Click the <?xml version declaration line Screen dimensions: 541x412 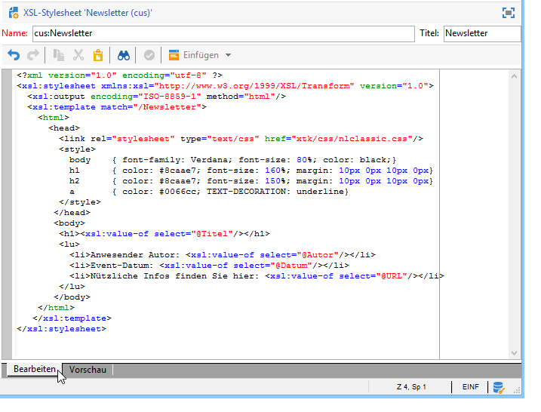click(119, 75)
